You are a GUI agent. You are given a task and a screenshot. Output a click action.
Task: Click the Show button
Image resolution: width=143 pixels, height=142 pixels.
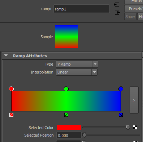(x=130, y=17)
